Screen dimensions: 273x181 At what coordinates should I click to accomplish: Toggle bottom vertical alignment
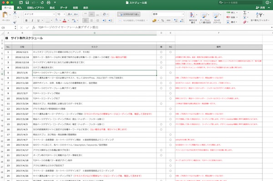click(97, 14)
